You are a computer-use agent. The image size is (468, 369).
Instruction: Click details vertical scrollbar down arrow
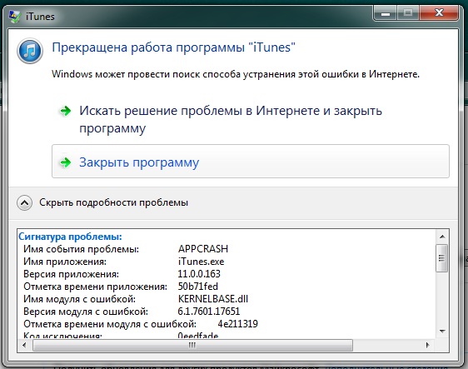tap(442, 331)
